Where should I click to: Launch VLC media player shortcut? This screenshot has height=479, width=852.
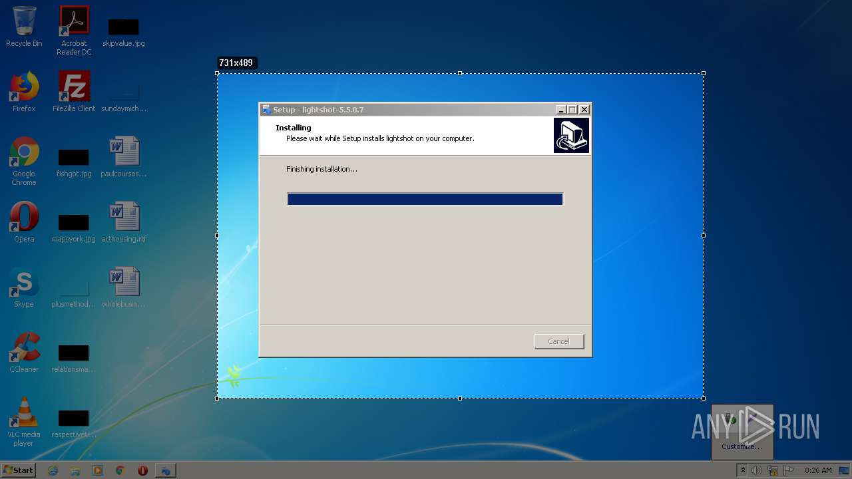coord(24,422)
